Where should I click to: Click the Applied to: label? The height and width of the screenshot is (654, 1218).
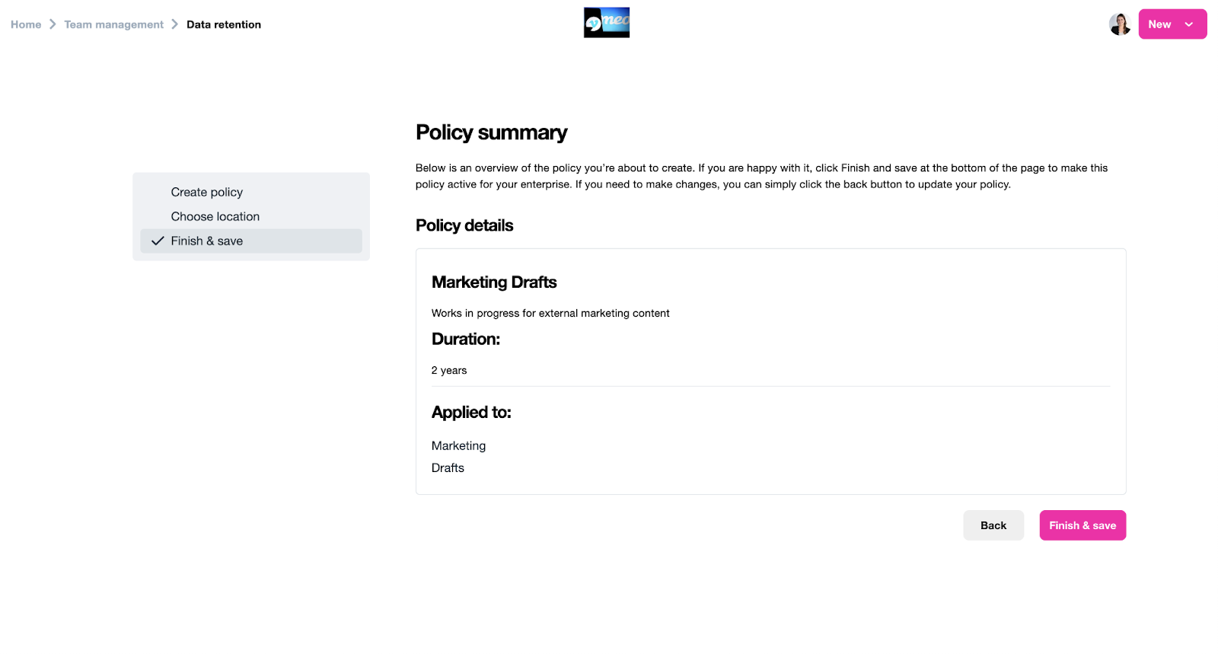point(471,413)
